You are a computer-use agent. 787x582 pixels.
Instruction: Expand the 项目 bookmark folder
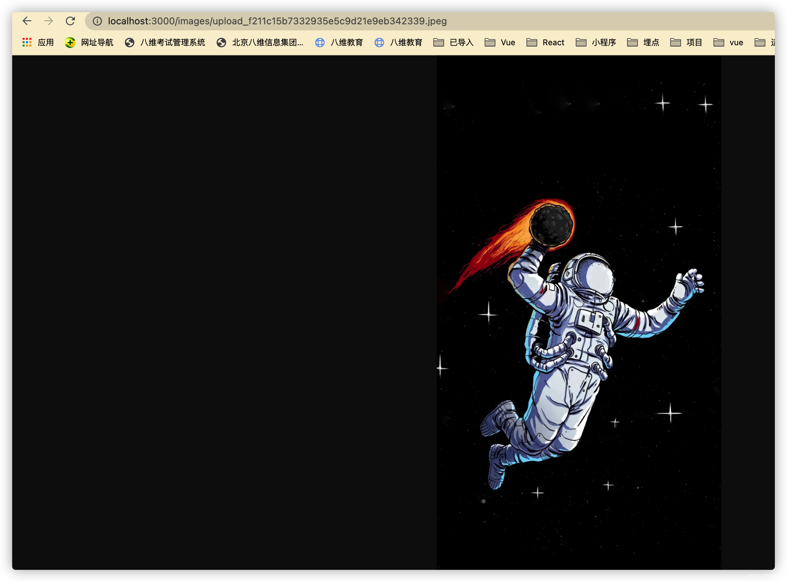(686, 43)
